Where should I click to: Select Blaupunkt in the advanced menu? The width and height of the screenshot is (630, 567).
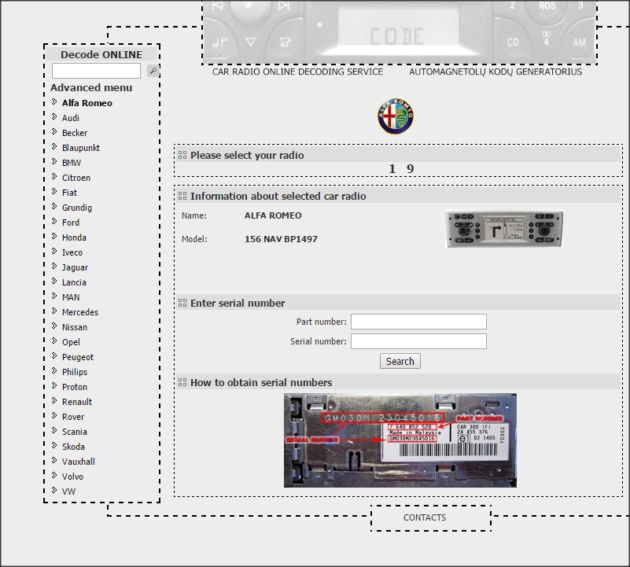(x=81, y=148)
